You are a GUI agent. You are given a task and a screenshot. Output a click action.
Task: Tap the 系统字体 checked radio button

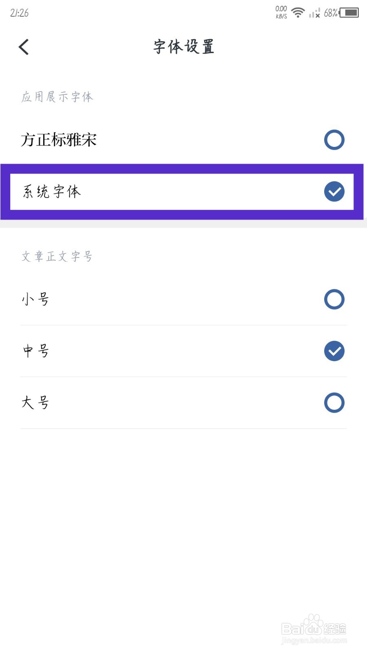[x=334, y=191]
